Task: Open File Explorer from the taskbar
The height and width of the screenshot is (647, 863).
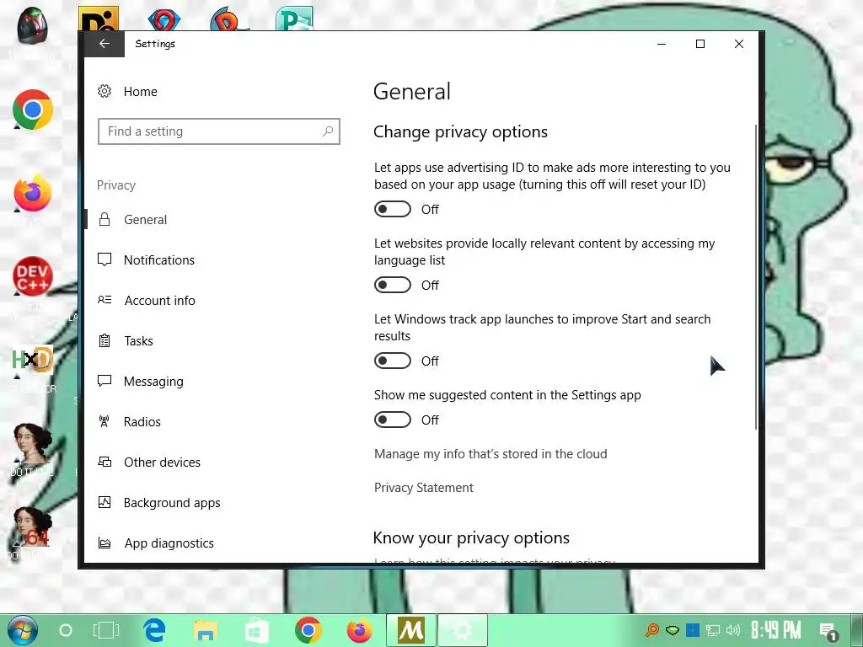Action: pyautogui.click(x=206, y=631)
